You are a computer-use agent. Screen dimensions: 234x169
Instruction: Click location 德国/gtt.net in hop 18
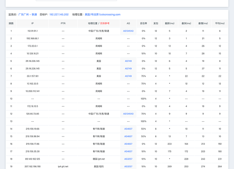[x=99, y=159]
